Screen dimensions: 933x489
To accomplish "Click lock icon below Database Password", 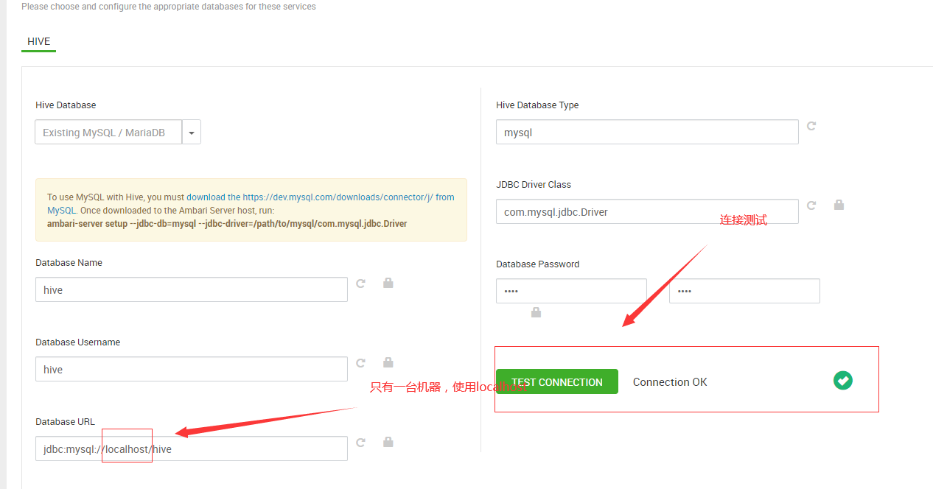I will point(537,312).
